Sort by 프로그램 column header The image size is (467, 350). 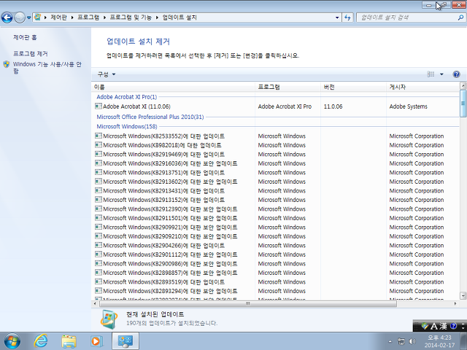tap(287, 87)
